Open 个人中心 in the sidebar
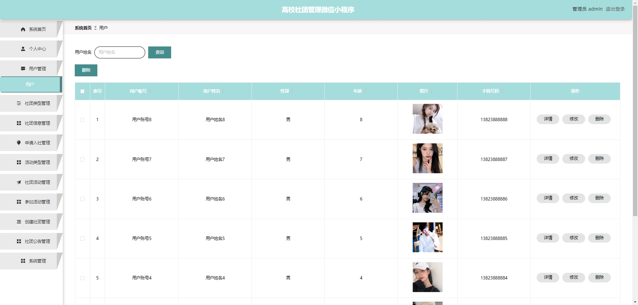The height and width of the screenshot is (305, 638). point(31,49)
